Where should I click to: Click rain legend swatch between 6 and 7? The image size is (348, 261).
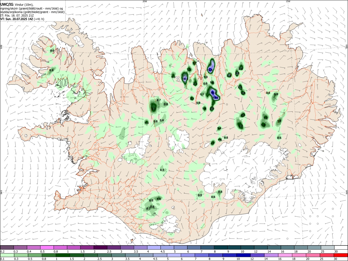pyautogui.click(x=188, y=255)
